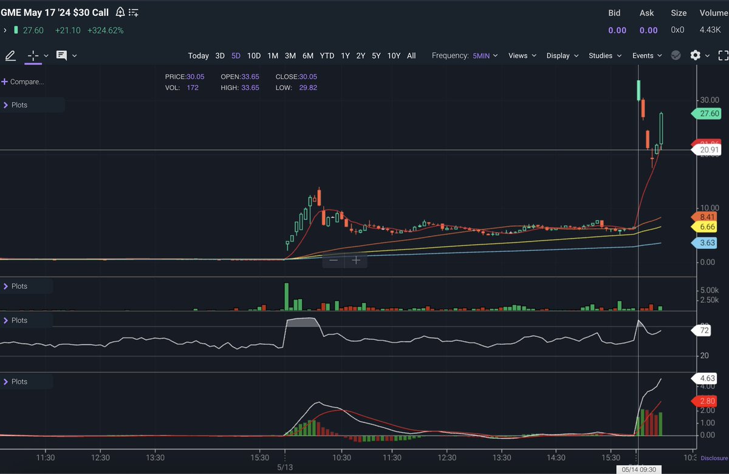Click the GME May 17 '24 $30 Call title
Screen dimensions: 729x474
coord(55,12)
